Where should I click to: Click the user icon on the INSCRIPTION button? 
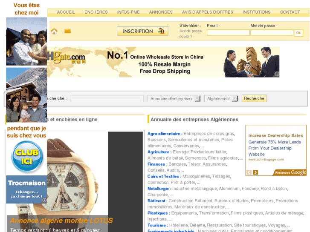coord(161,31)
